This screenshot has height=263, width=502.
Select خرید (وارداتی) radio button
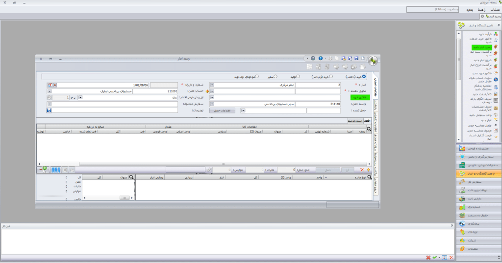pos(331,77)
